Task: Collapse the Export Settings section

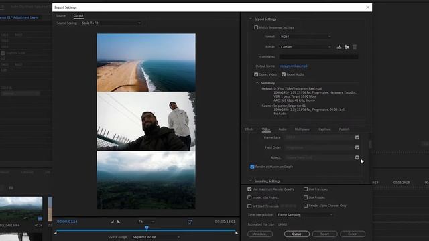Action: (x=250, y=19)
